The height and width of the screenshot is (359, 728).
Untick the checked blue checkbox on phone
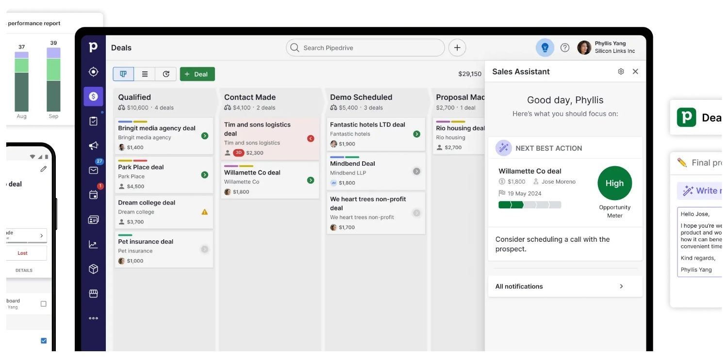[x=44, y=341]
